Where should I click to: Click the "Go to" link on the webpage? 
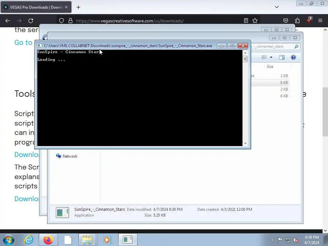tap(23, 43)
